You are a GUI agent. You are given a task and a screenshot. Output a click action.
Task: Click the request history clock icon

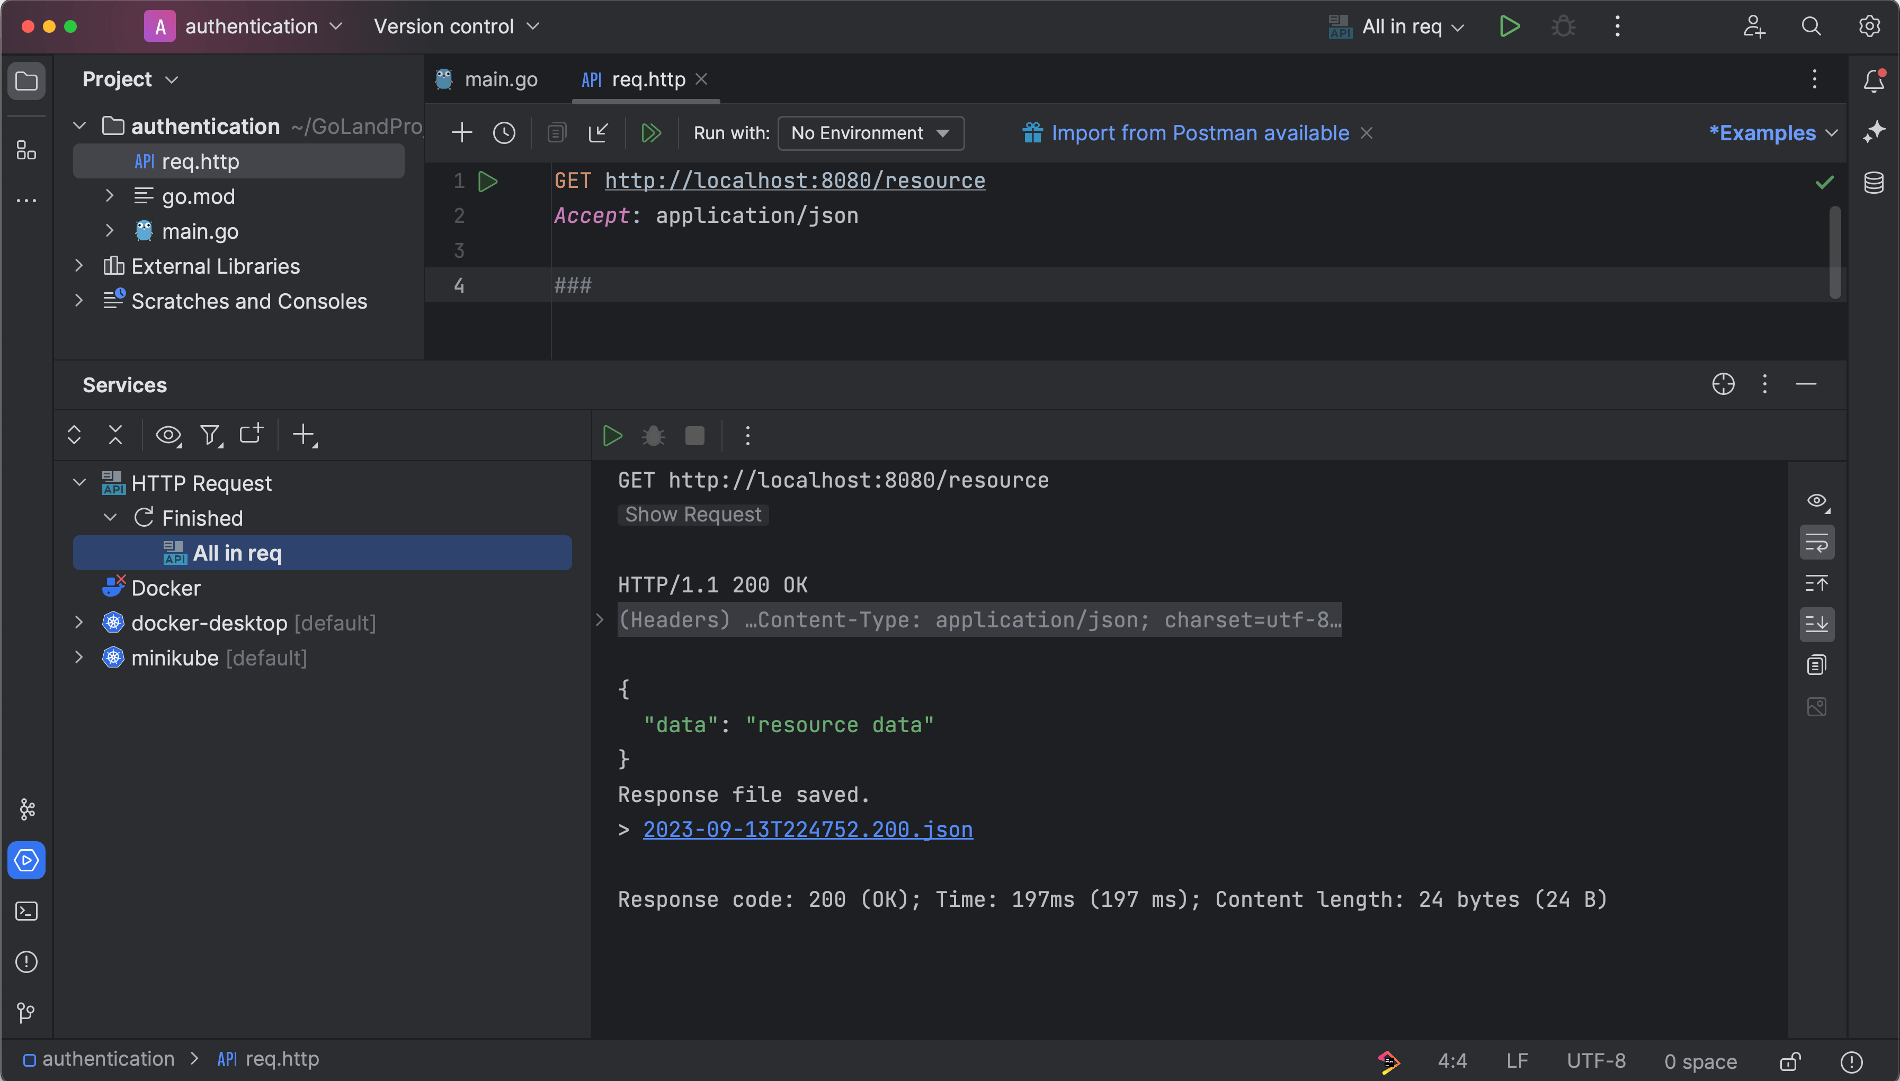[504, 133]
